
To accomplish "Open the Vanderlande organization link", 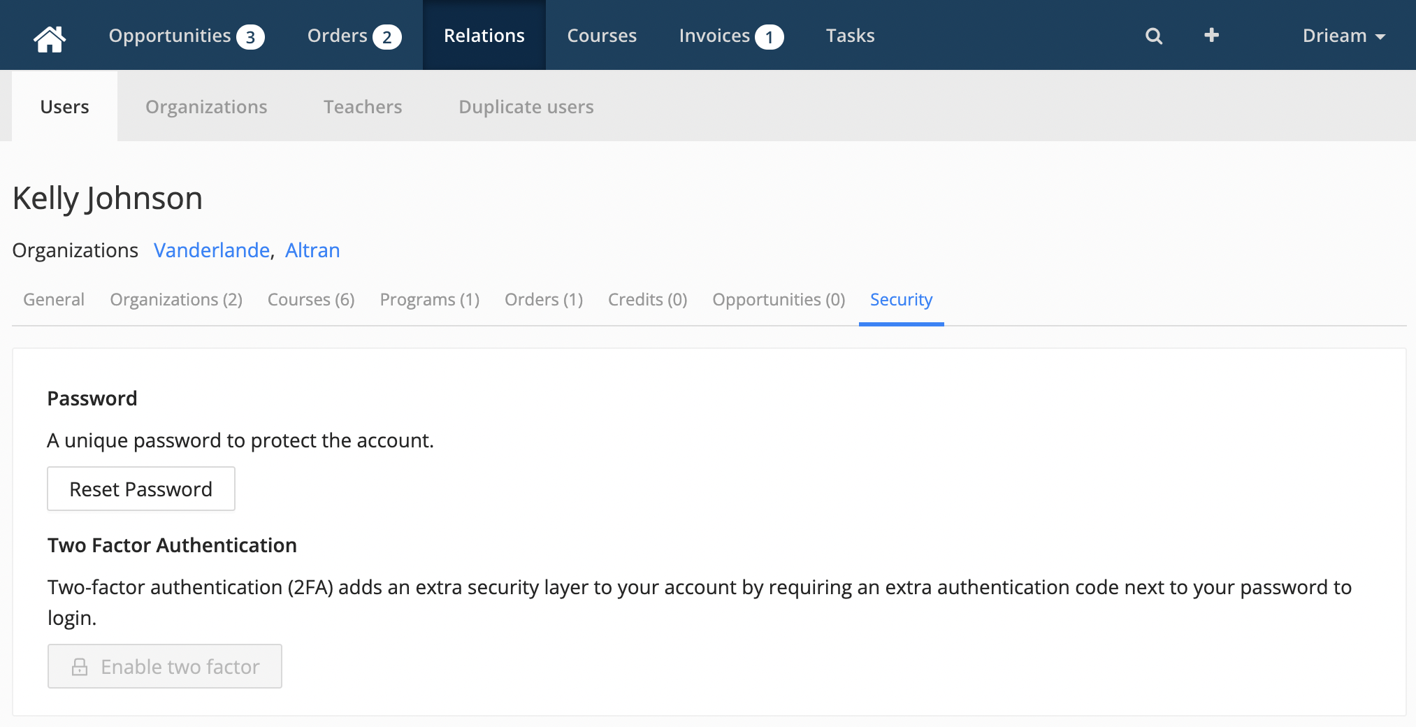I will pyautogui.click(x=212, y=250).
